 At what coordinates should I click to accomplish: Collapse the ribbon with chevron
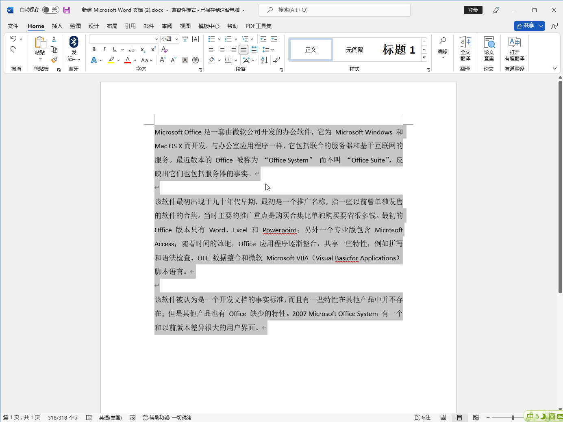(x=554, y=69)
